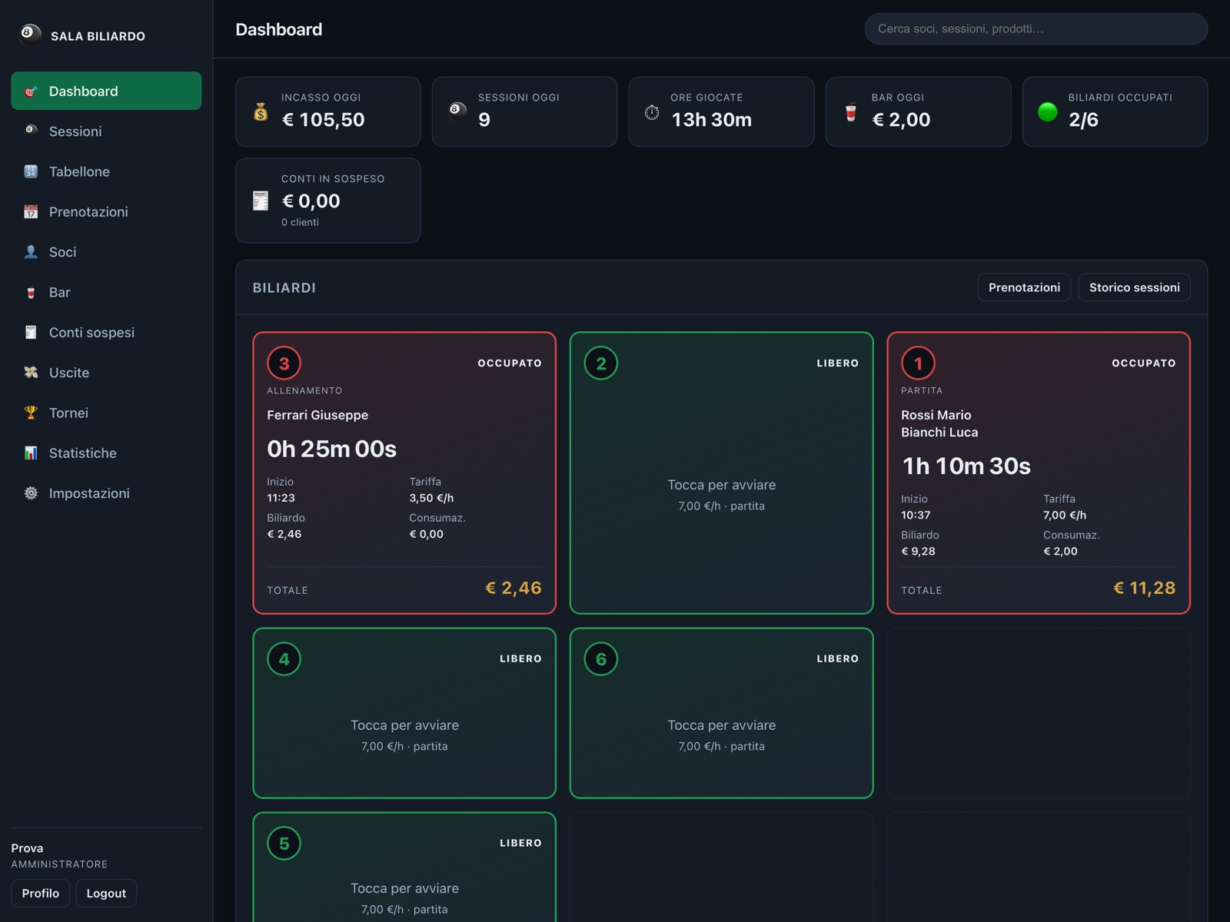Screen dimensions: 1230x922
Task: Start a session on free table 2
Action: (x=721, y=473)
